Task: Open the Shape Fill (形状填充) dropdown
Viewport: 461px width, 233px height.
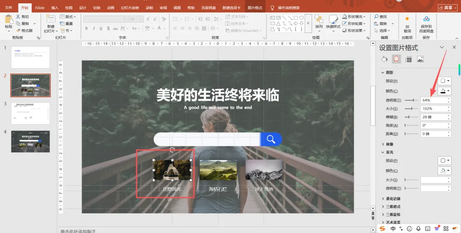Action: click(354, 17)
